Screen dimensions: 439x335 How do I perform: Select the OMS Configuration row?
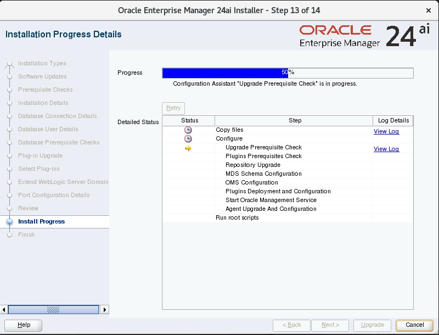(x=251, y=183)
